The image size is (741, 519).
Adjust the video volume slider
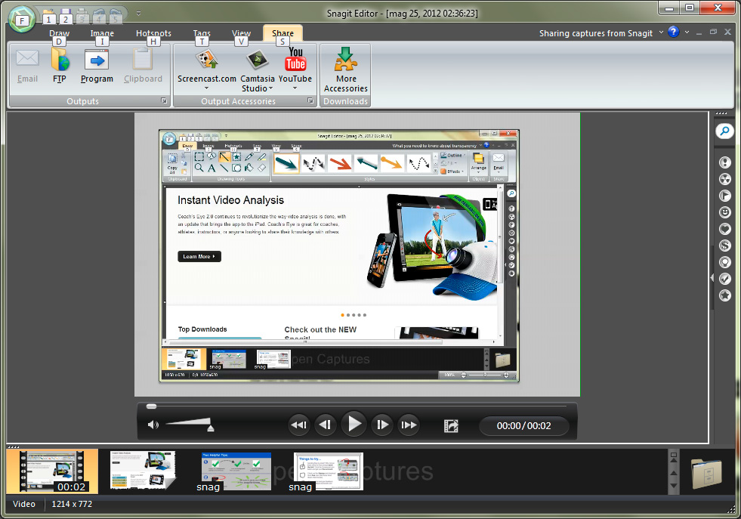(189, 425)
